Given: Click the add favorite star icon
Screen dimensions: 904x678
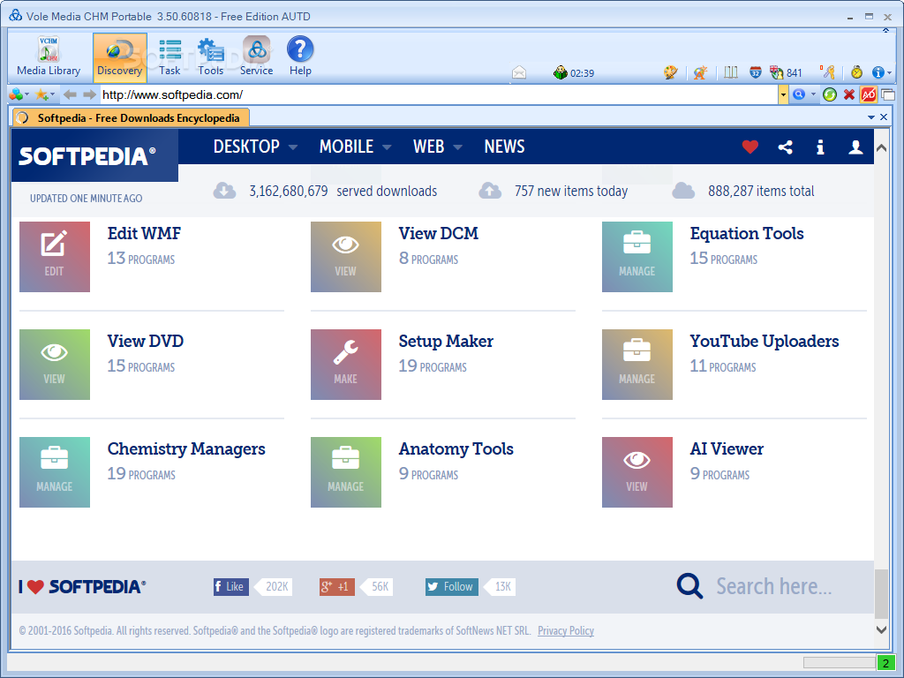Looking at the screenshot, I should tap(41, 94).
